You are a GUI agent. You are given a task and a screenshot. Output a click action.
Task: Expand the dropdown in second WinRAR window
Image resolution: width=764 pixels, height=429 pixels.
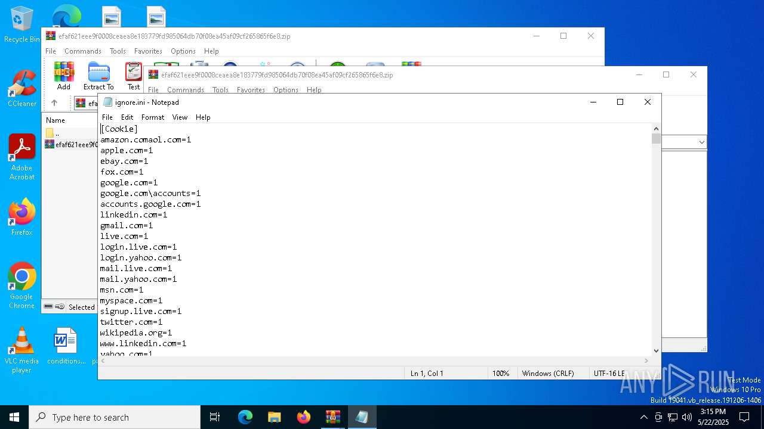[x=701, y=142]
